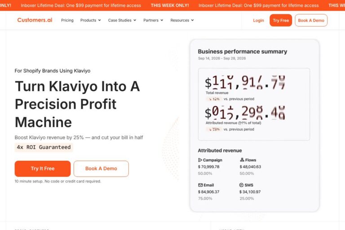Click the 4x ROI Guaranteed badge

44,147
